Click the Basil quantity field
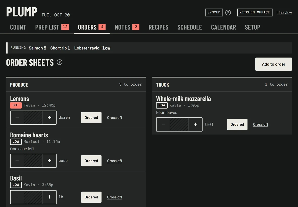Image resolution: width=298 pixels, height=207 pixels. coord(33,197)
